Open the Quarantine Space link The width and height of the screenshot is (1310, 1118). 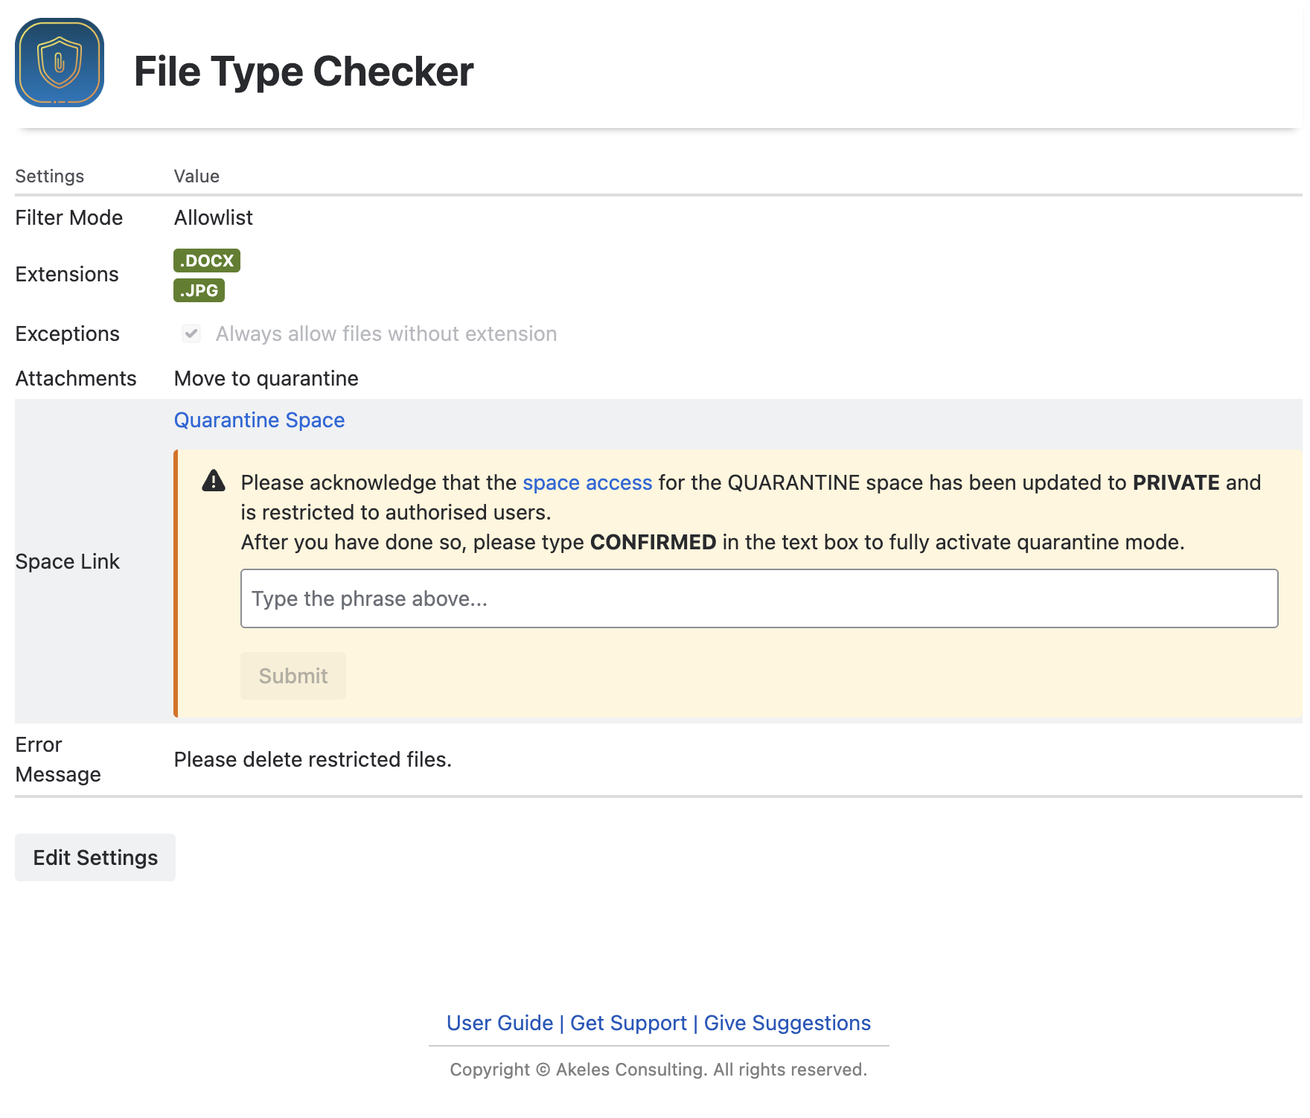click(259, 421)
